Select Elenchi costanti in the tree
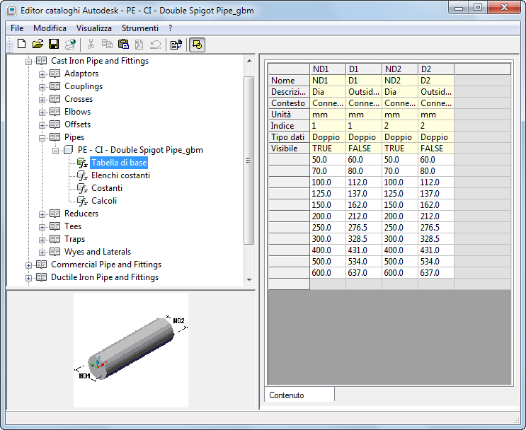The width and height of the screenshot is (526, 430). (x=120, y=175)
